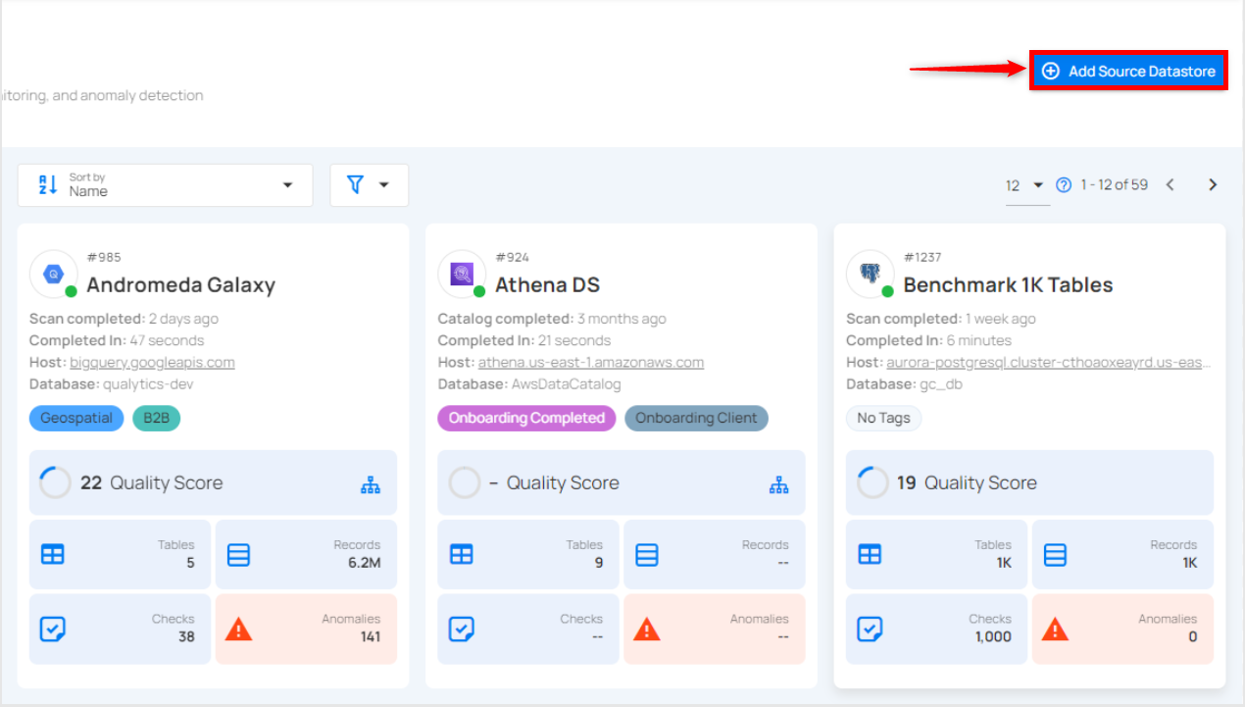The image size is (1245, 707).
Task: Click the Anomalies warning triangle on Andromeda Galaxy
Action: [x=239, y=629]
